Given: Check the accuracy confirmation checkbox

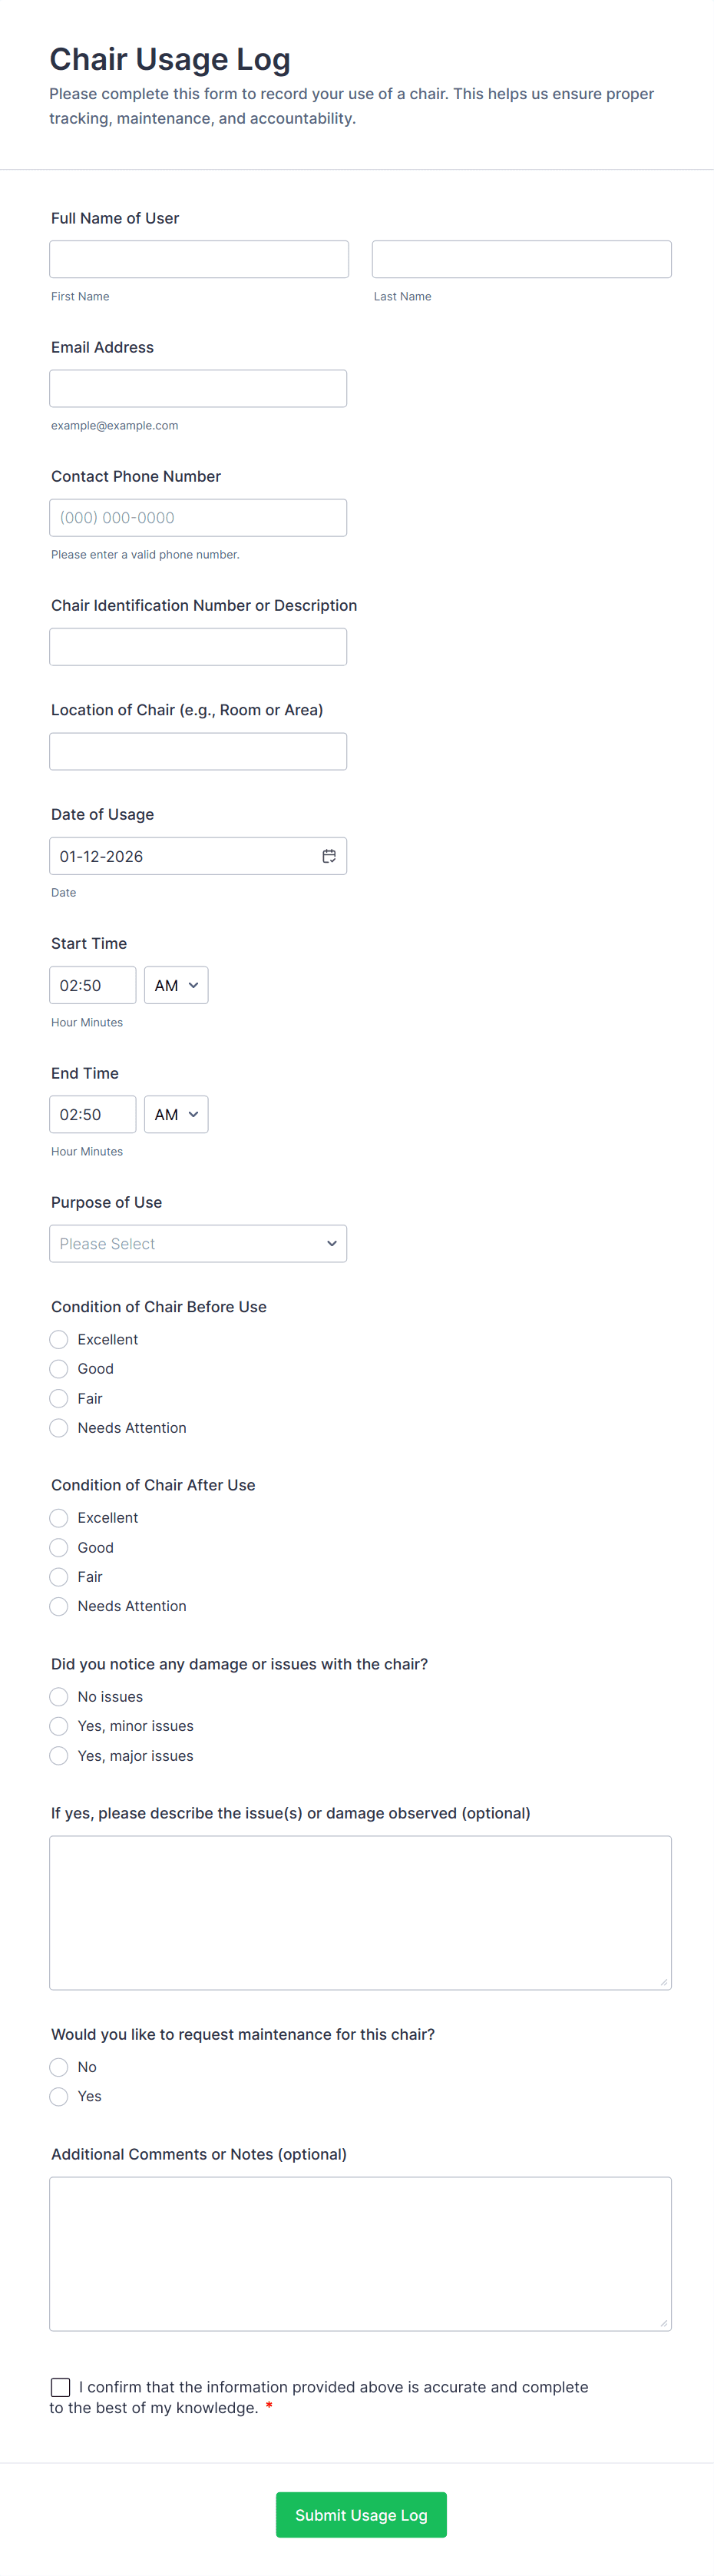Looking at the screenshot, I should click(x=61, y=2387).
